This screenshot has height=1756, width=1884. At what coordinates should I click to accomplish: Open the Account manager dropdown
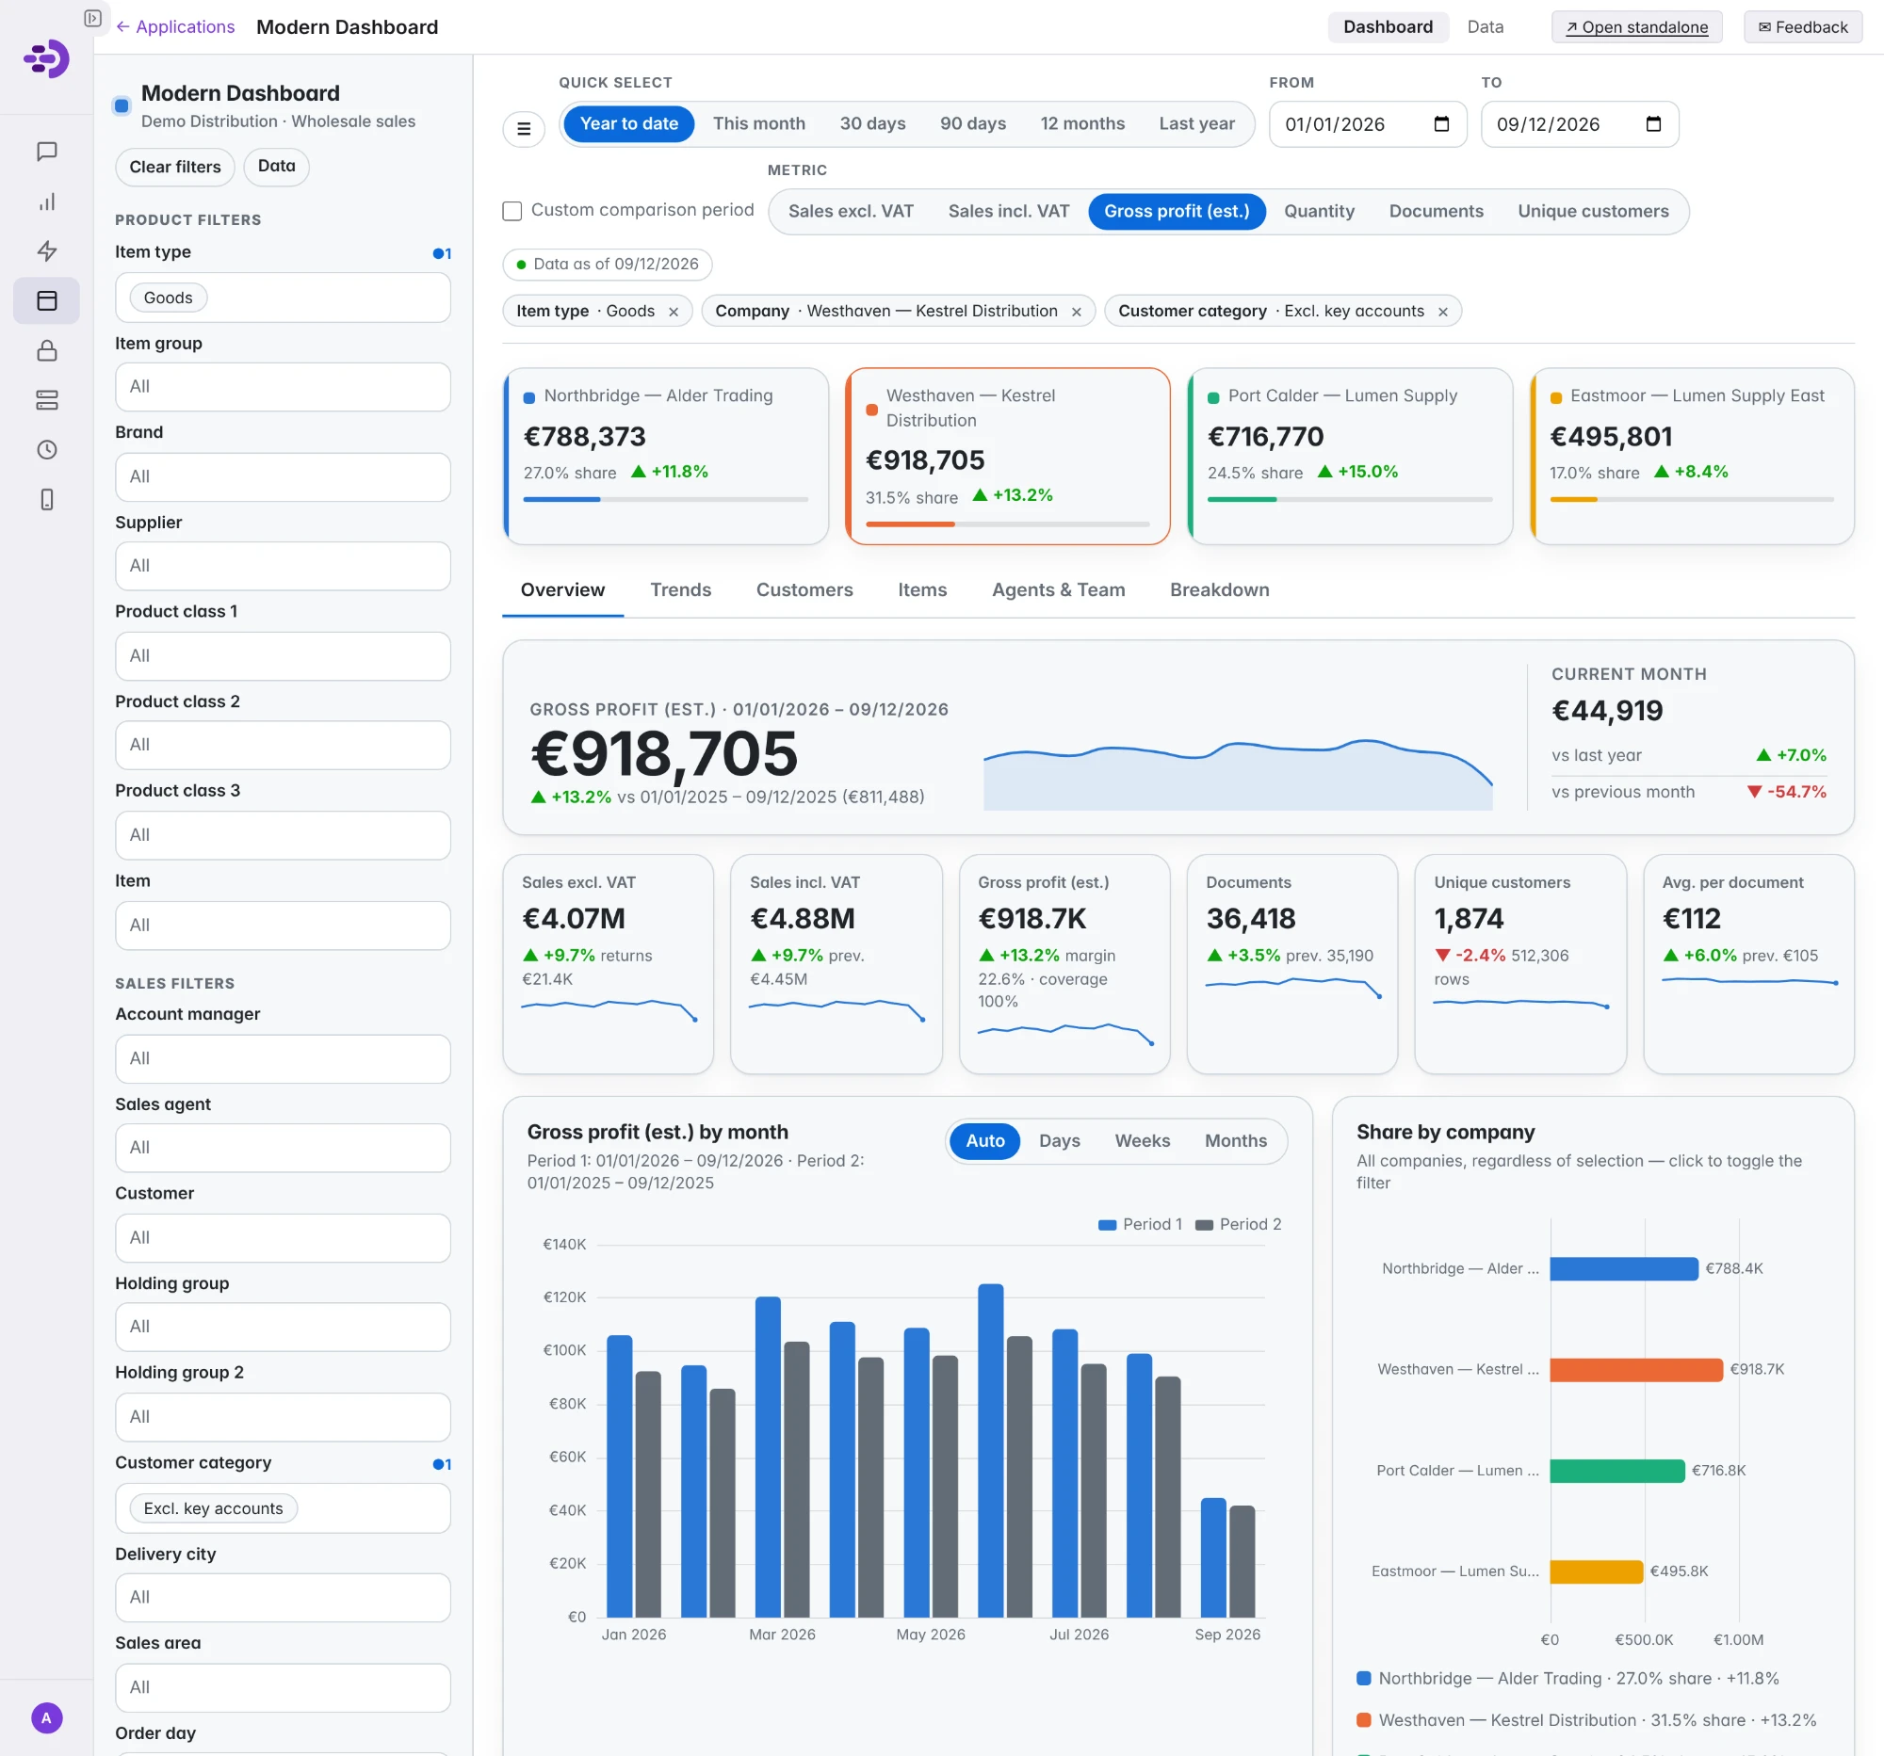point(283,1058)
